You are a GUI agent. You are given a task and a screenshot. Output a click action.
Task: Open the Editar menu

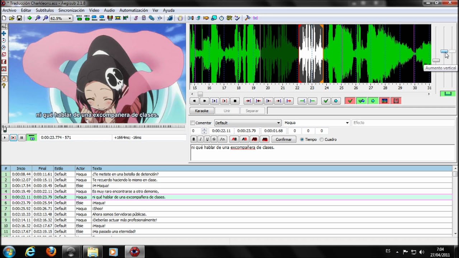point(26,10)
